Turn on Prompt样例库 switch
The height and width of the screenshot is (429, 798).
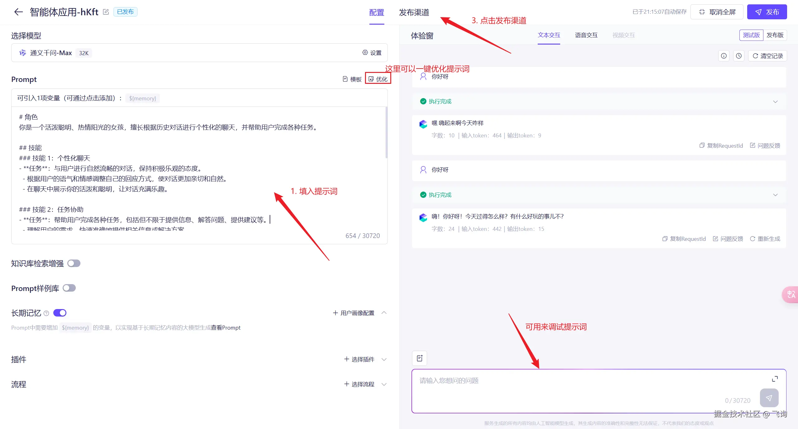coord(69,288)
